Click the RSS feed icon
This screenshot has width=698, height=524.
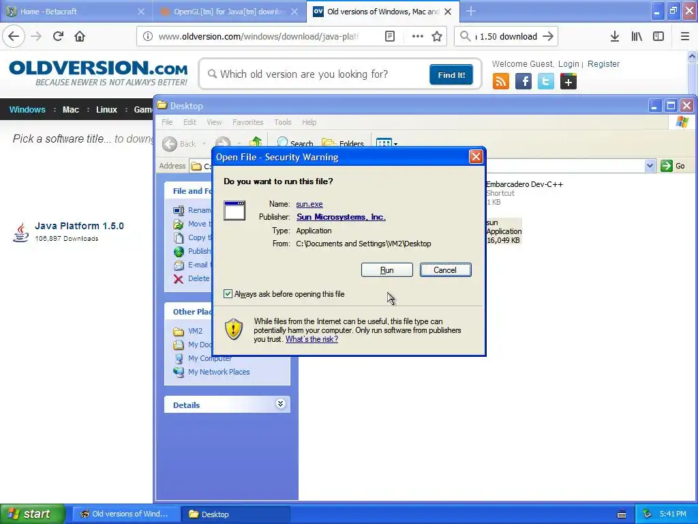pos(501,82)
